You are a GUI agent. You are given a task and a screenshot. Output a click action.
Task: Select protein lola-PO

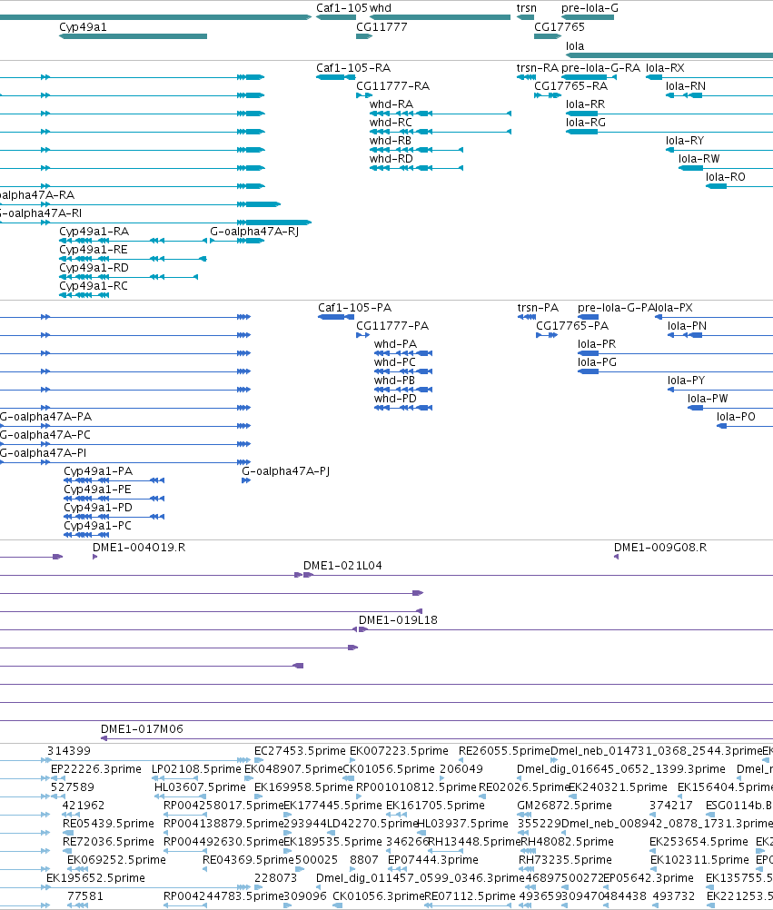pyautogui.click(x=745, y=426)
